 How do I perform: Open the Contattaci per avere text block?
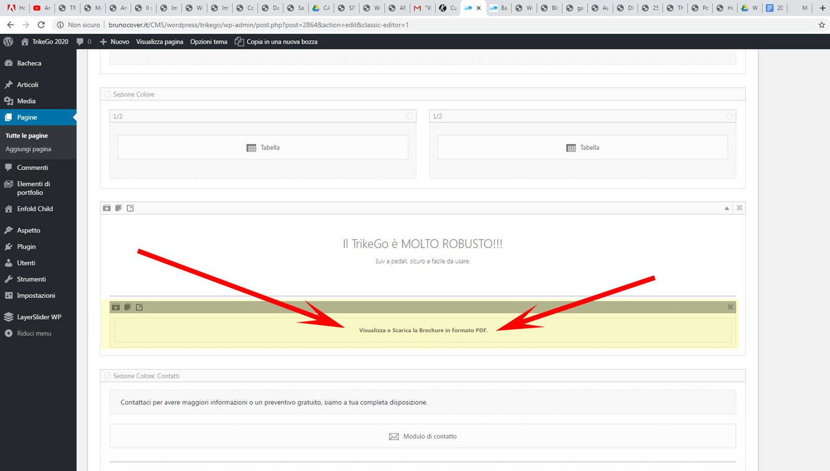(423, 402)
